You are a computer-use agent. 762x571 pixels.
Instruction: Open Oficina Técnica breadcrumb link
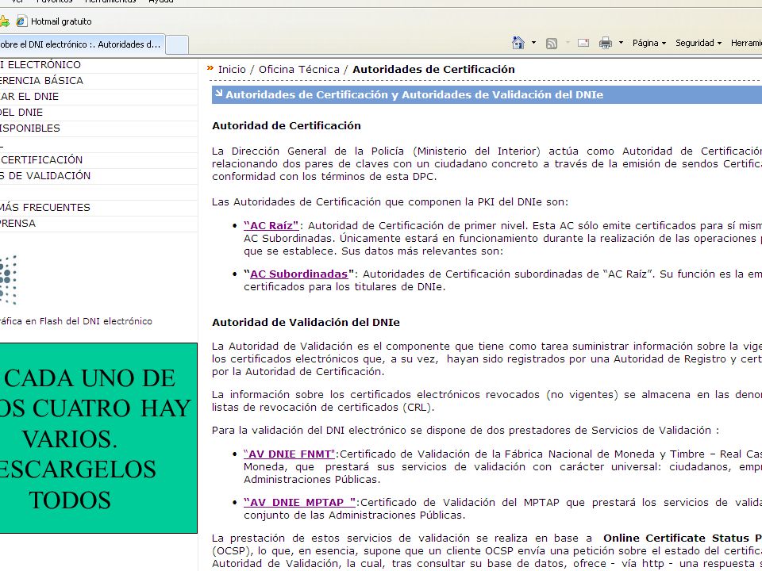tap(299, 70)
